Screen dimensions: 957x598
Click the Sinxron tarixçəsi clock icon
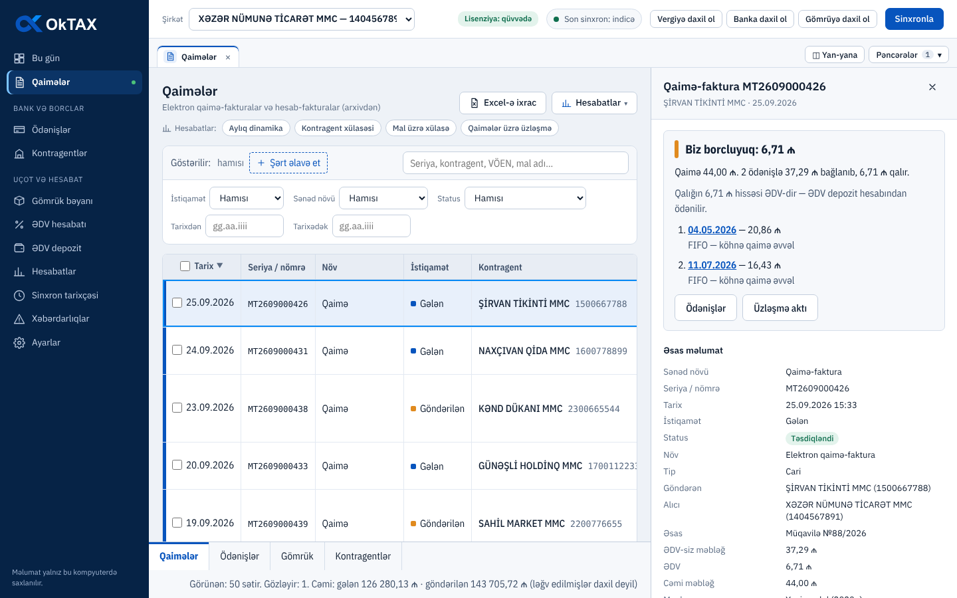tap(19, 295)
